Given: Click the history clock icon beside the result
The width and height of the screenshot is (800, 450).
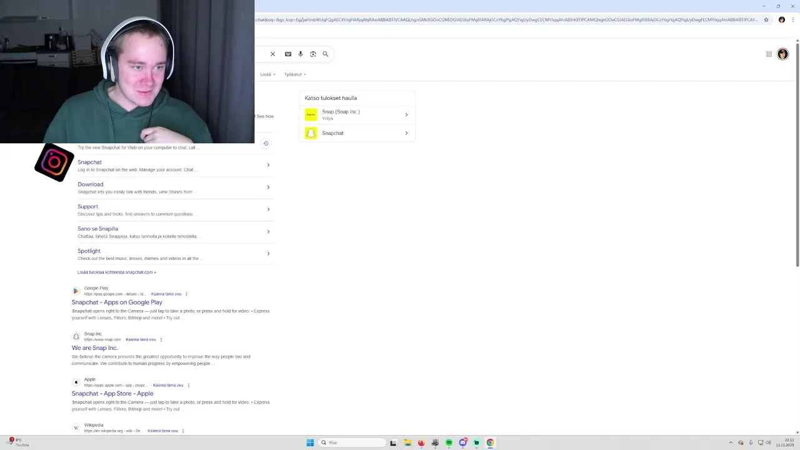Looking at the screenshot, I should click(266, 144).
